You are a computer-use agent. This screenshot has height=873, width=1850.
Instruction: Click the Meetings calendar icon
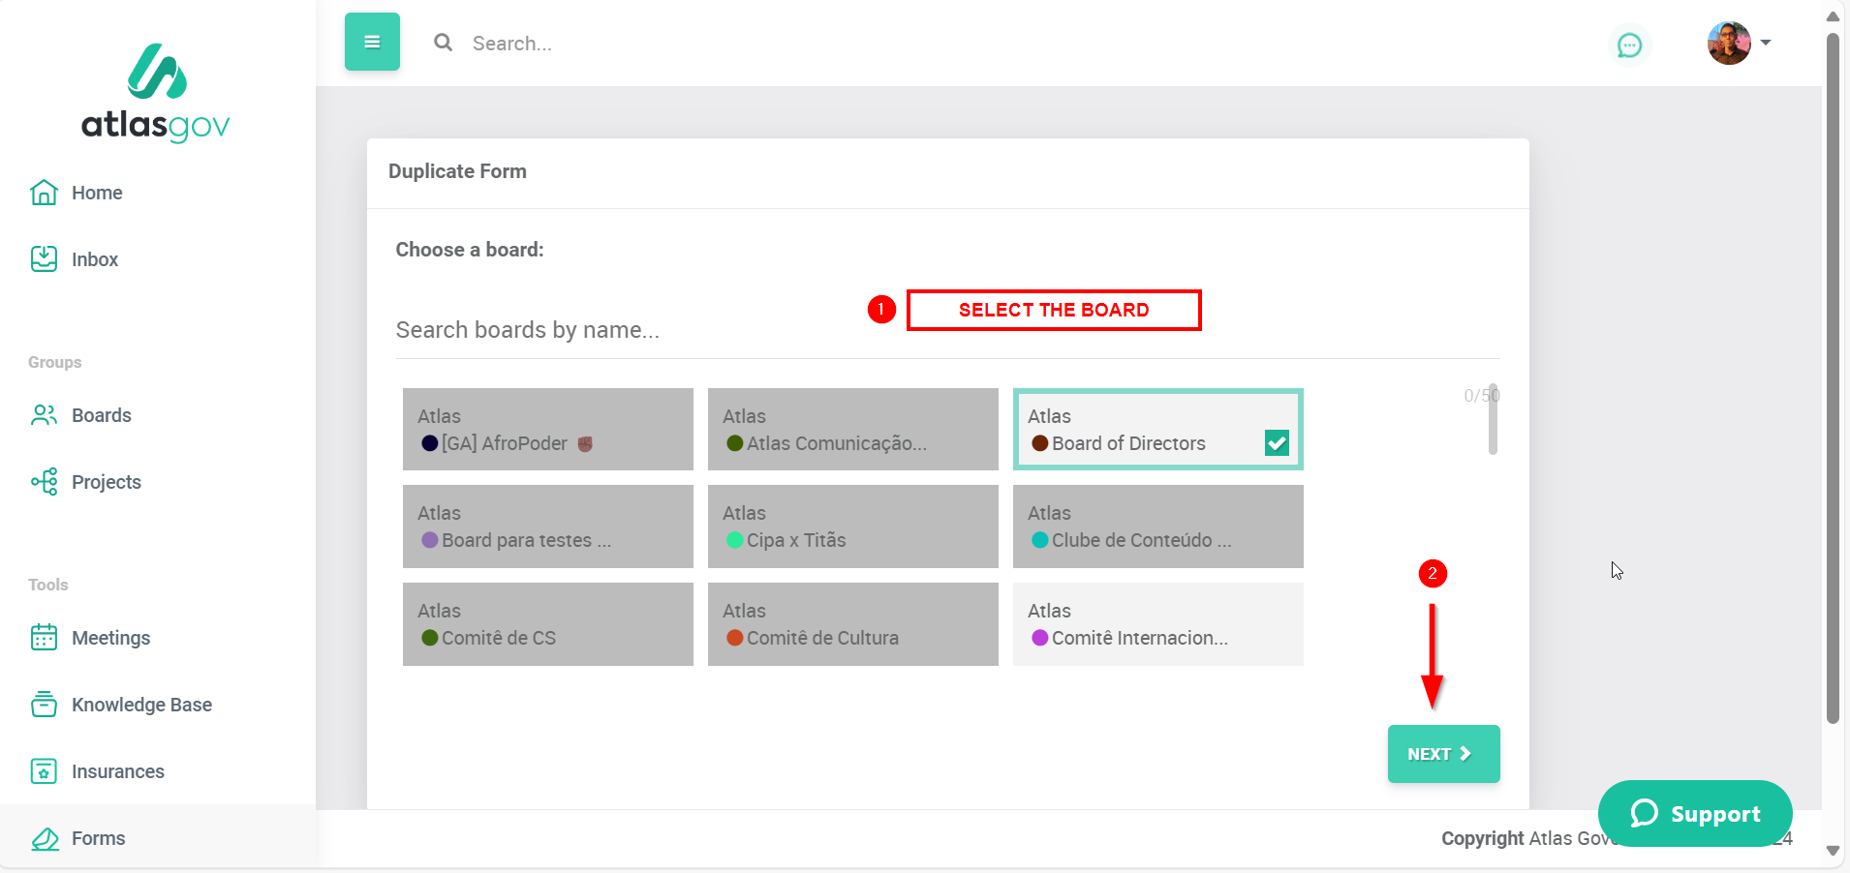tap(44, 638)
